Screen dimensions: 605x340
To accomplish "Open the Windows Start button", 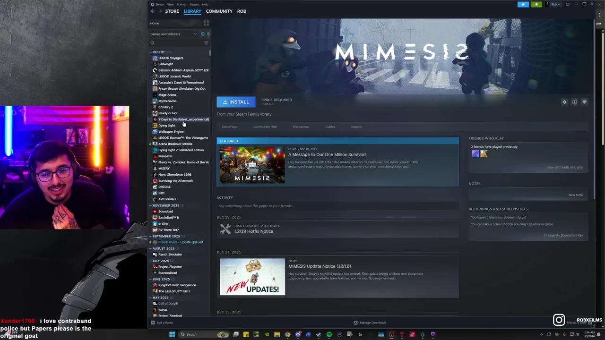I will (172, 334).
